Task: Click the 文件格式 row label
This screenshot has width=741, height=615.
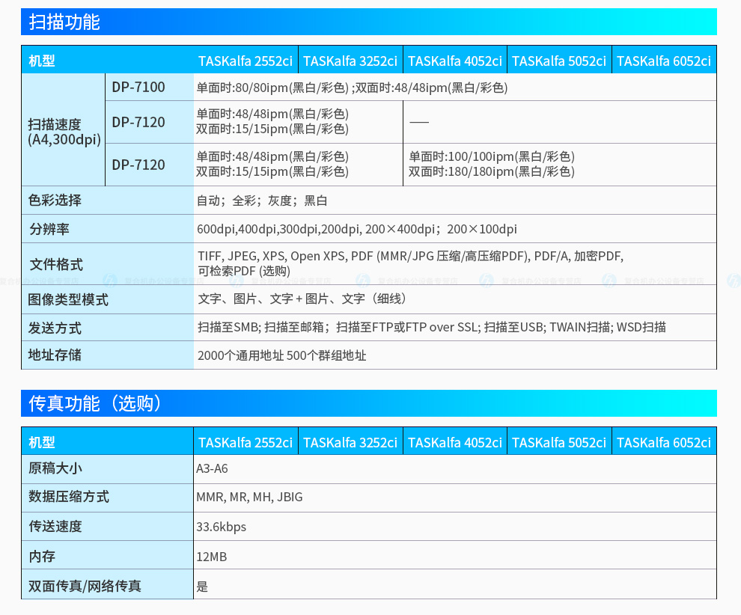Action: [56, 265]
